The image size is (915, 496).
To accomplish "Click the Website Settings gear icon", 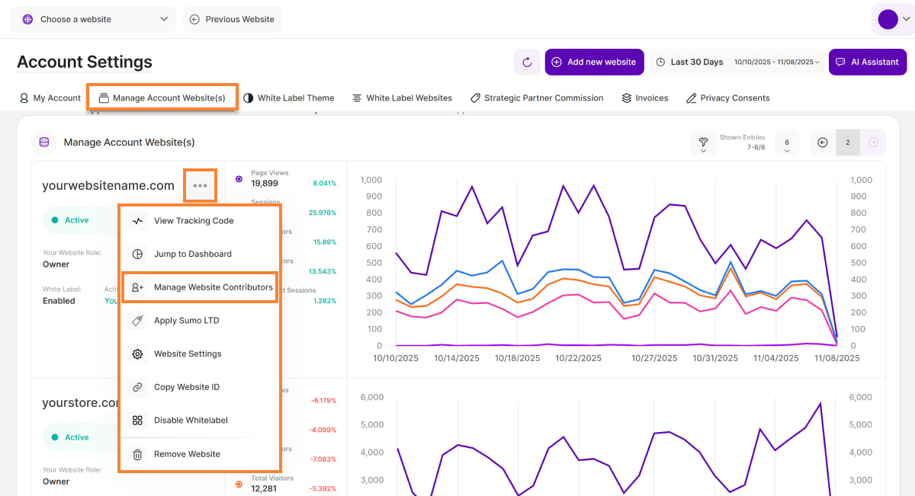I will click(137, 354).
